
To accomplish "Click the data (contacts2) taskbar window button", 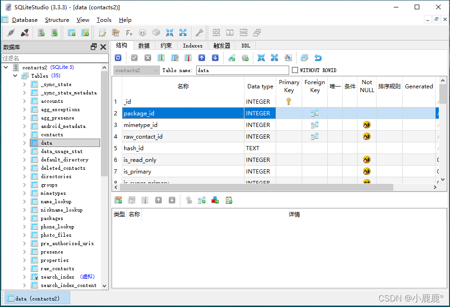I will pos(37,298).
